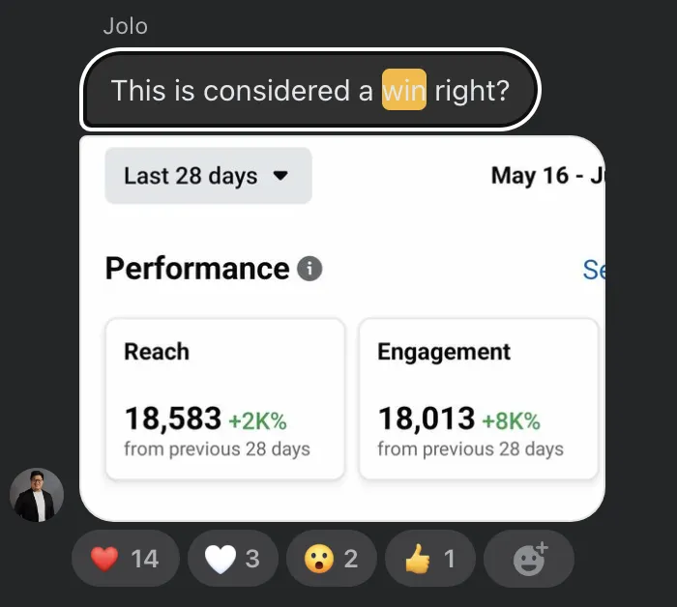Image resolution: width=677 pixels, height=607 pixels.
Task: Open the add reaction smiley picker
Action: 529,559
